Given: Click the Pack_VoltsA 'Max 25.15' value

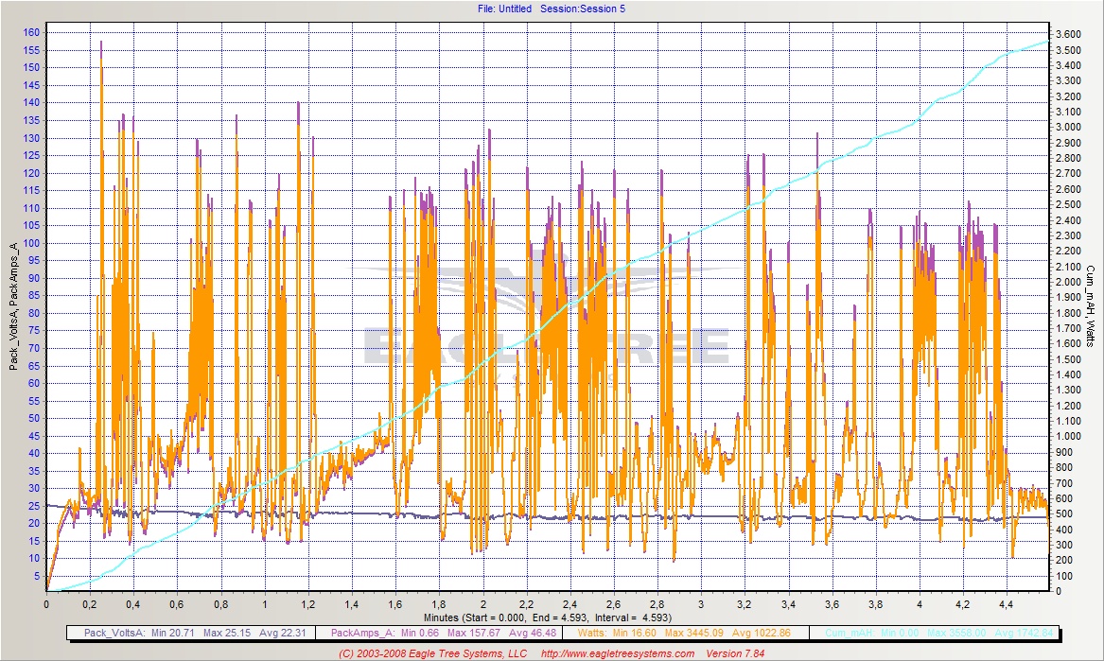Looking at the screenshot, I should 227,633.
